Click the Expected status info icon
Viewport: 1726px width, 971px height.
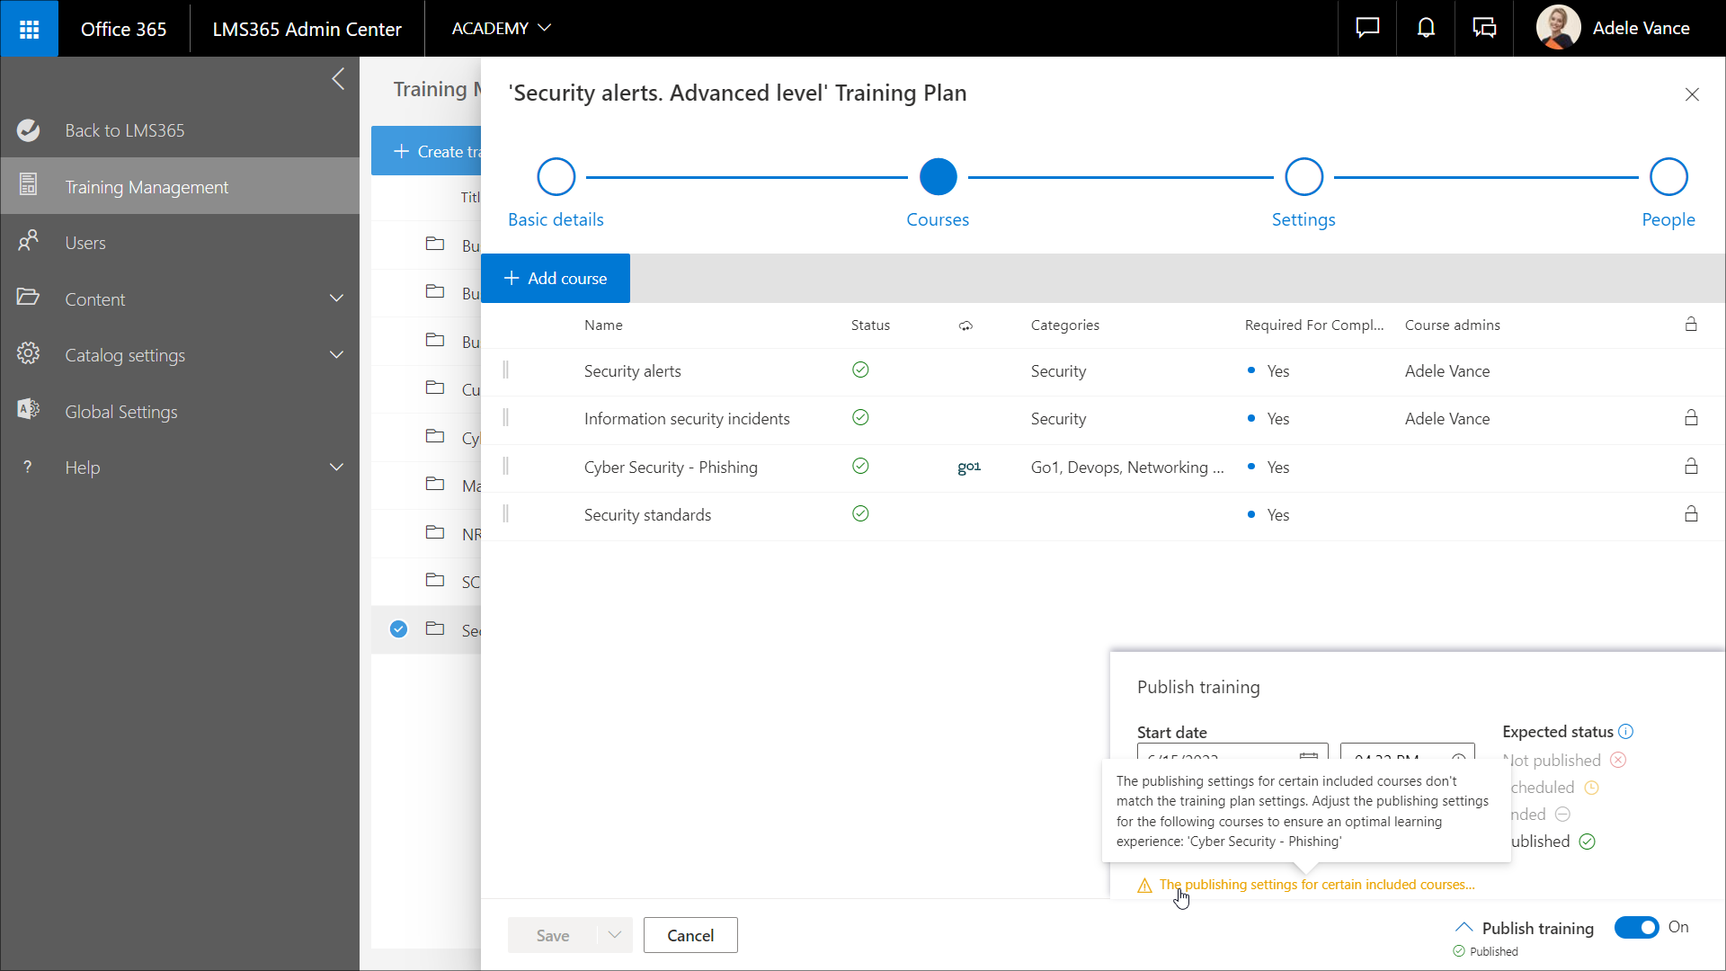[x=1625, y=732]
